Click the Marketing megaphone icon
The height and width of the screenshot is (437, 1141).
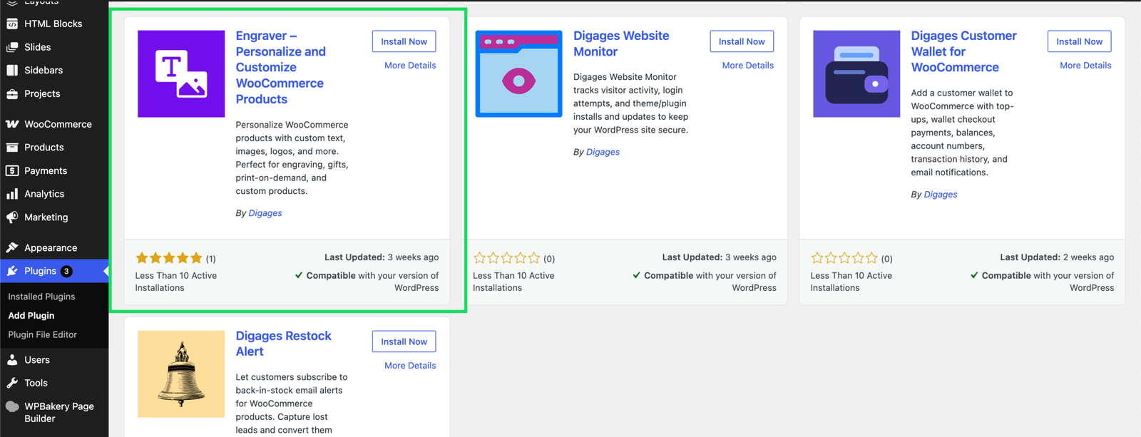tap(12, 217)
